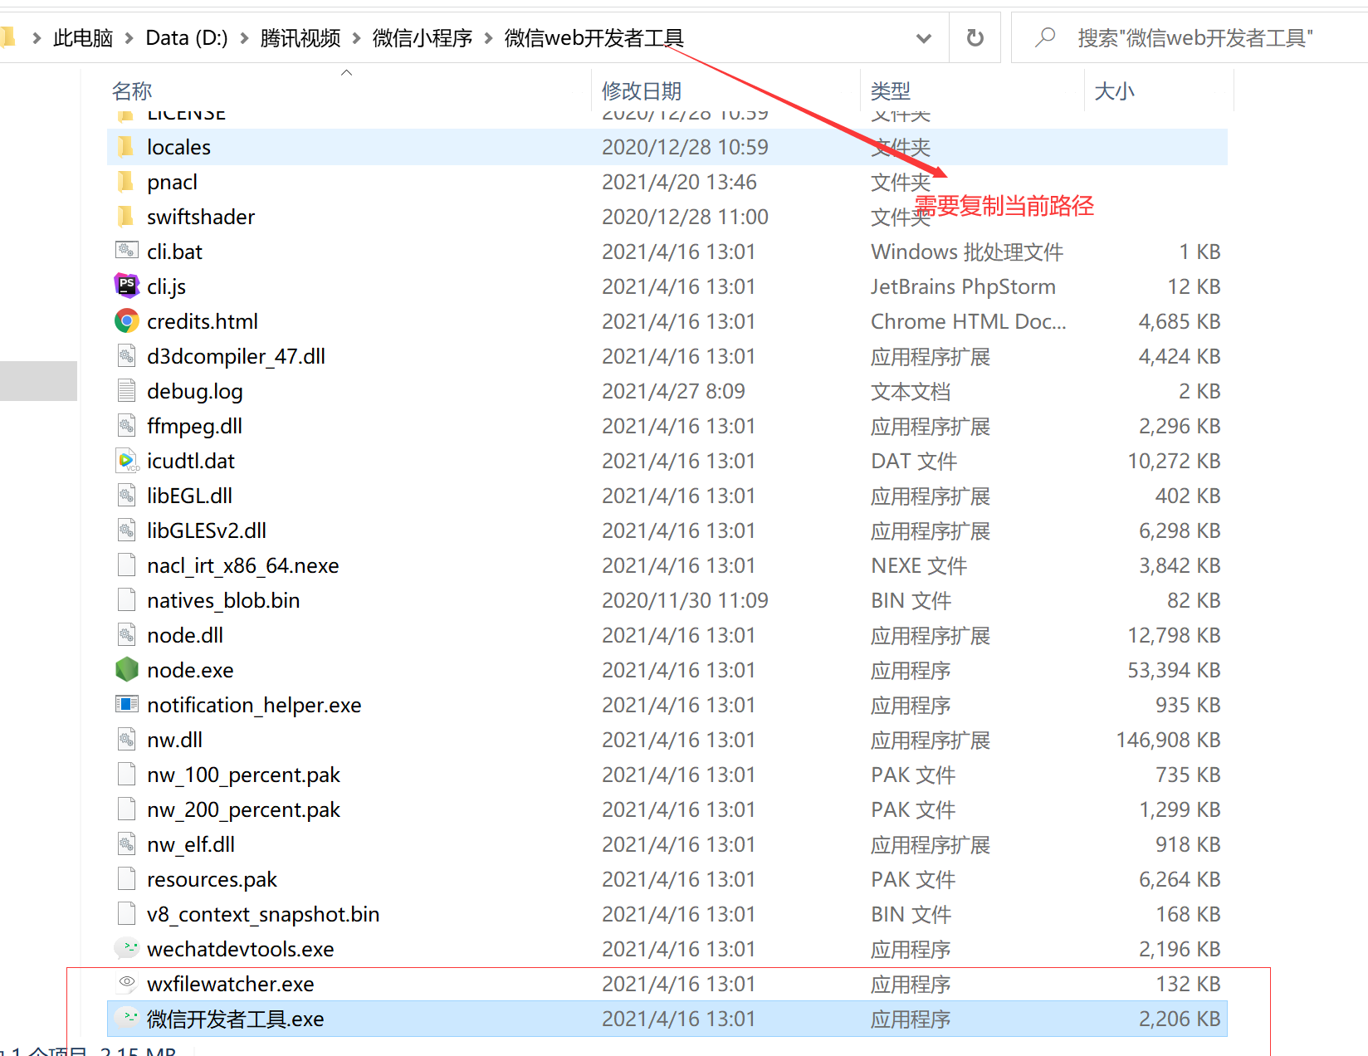Viewport: 1368px width, 1056px height.
Task: Expand the chevron after 微信小程序
Action: tap(488, 38)
